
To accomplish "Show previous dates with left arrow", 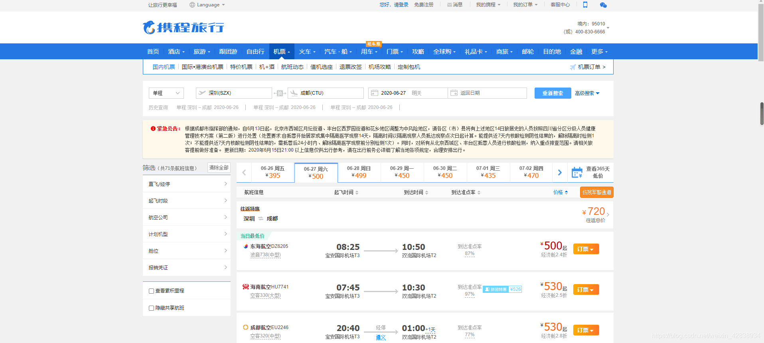I will click(x=244, y=172).
